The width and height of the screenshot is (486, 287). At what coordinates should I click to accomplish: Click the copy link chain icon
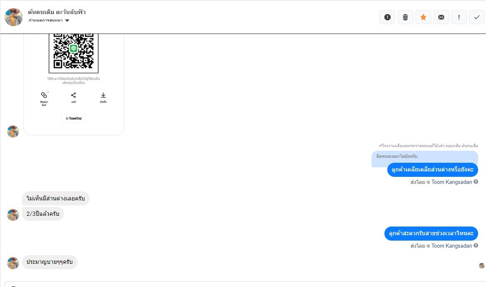(x=44, y=95)
